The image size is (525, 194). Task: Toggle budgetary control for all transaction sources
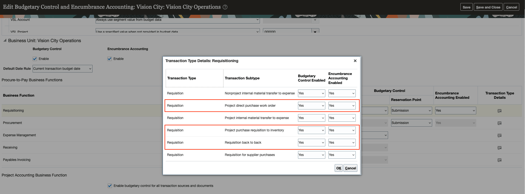tap(110, 186)
